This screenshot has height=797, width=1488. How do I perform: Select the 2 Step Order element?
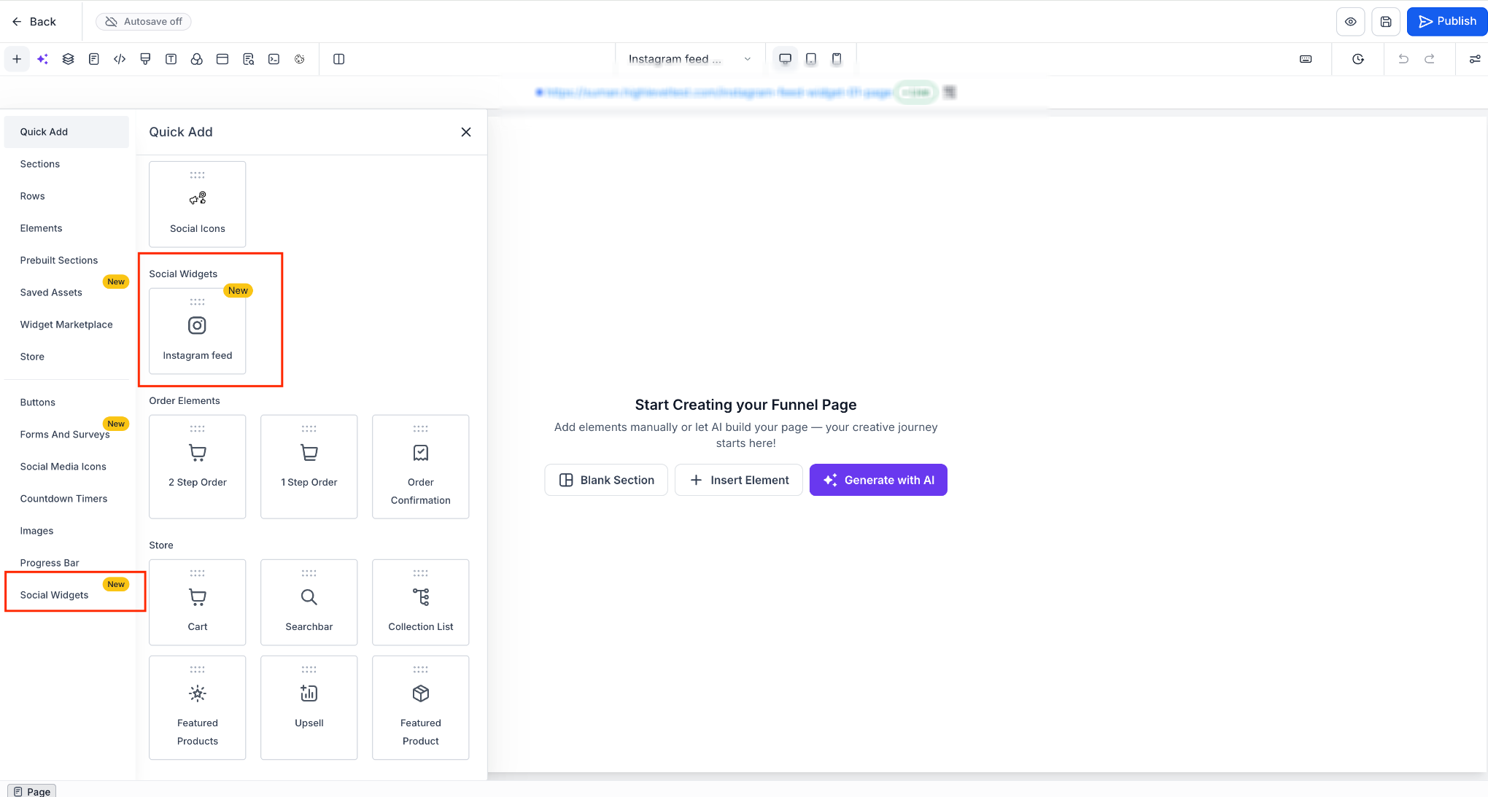pyautogui.click(x=198, y=467)
